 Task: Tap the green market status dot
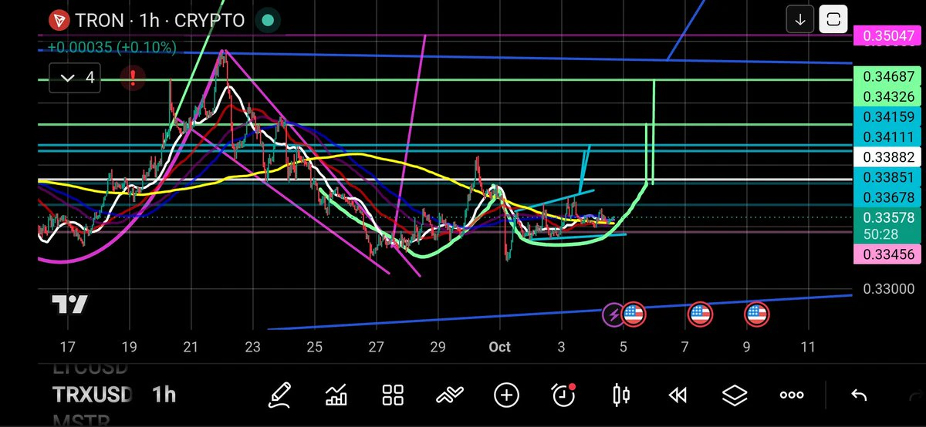click(267, 19)
